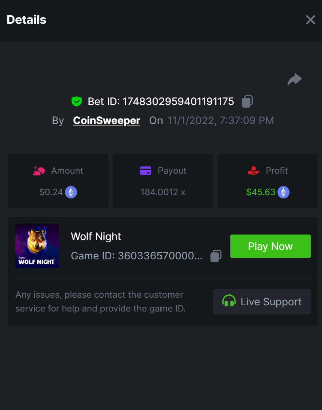Screen dimensions: 322x410
Task: Copy the Bet ID to clipboard
Action: click(x=247, y=101)
